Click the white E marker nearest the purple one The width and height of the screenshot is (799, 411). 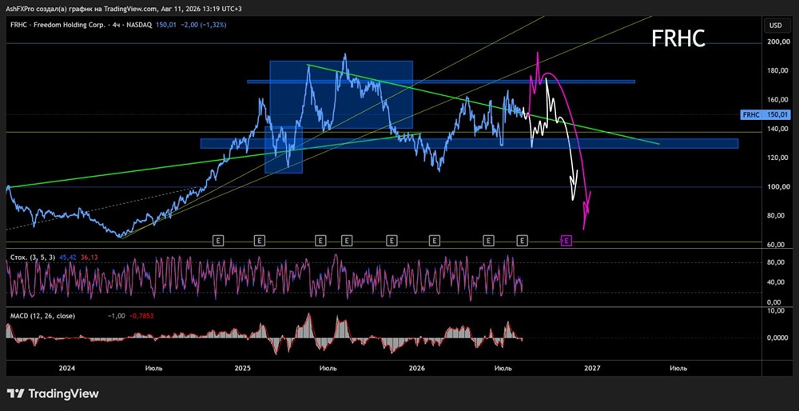click(x=523, y=240)
